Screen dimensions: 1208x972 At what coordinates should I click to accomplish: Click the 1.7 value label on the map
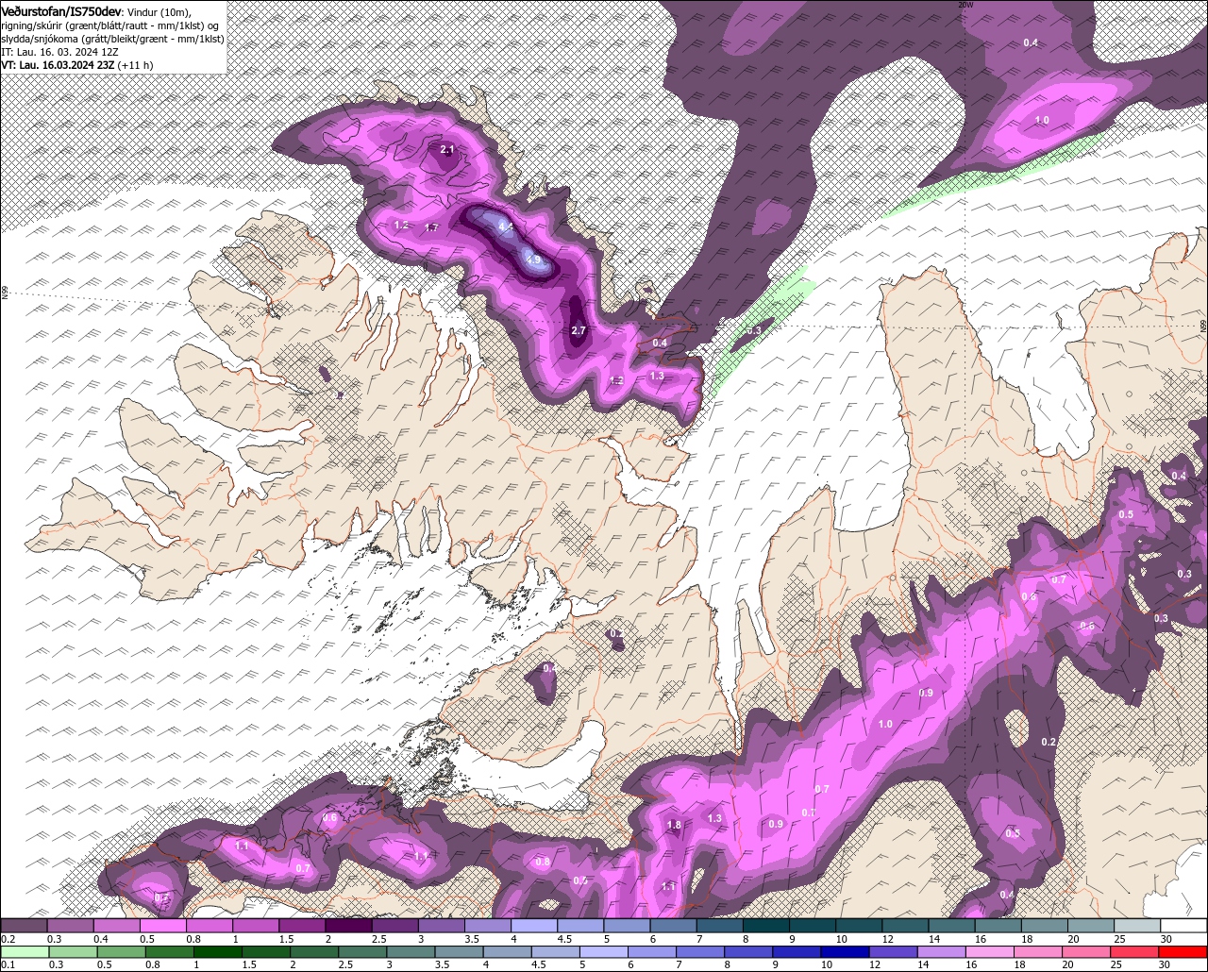pyautogui.click(x=431, y=227)
